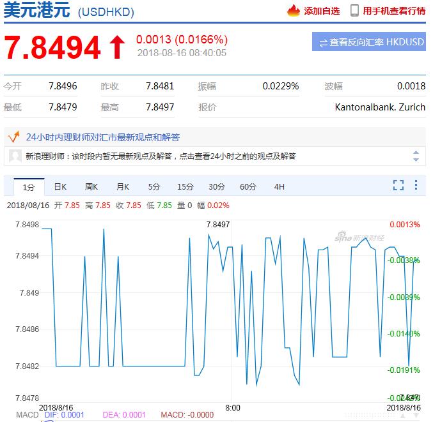Viewport: 433px width, 422px height.
Task: Open 24小时内理财师对汇市最新观点和解答 link
Action: [103, 137]
